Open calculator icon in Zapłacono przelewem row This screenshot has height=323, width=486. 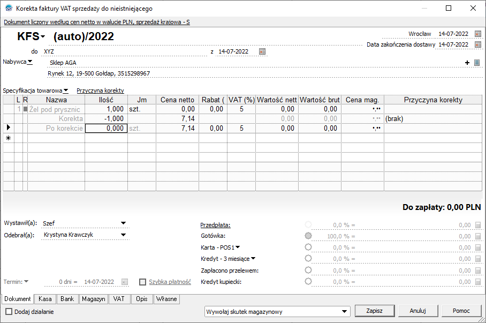(x=478, y=271)
